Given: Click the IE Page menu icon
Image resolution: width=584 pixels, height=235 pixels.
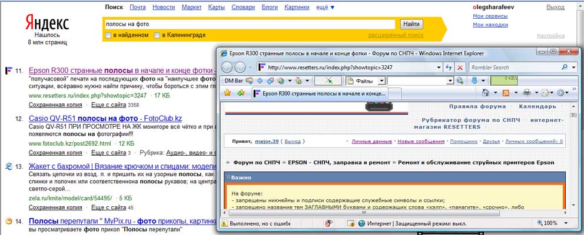Looking at the screenshot, I should [x=545, y=93].
